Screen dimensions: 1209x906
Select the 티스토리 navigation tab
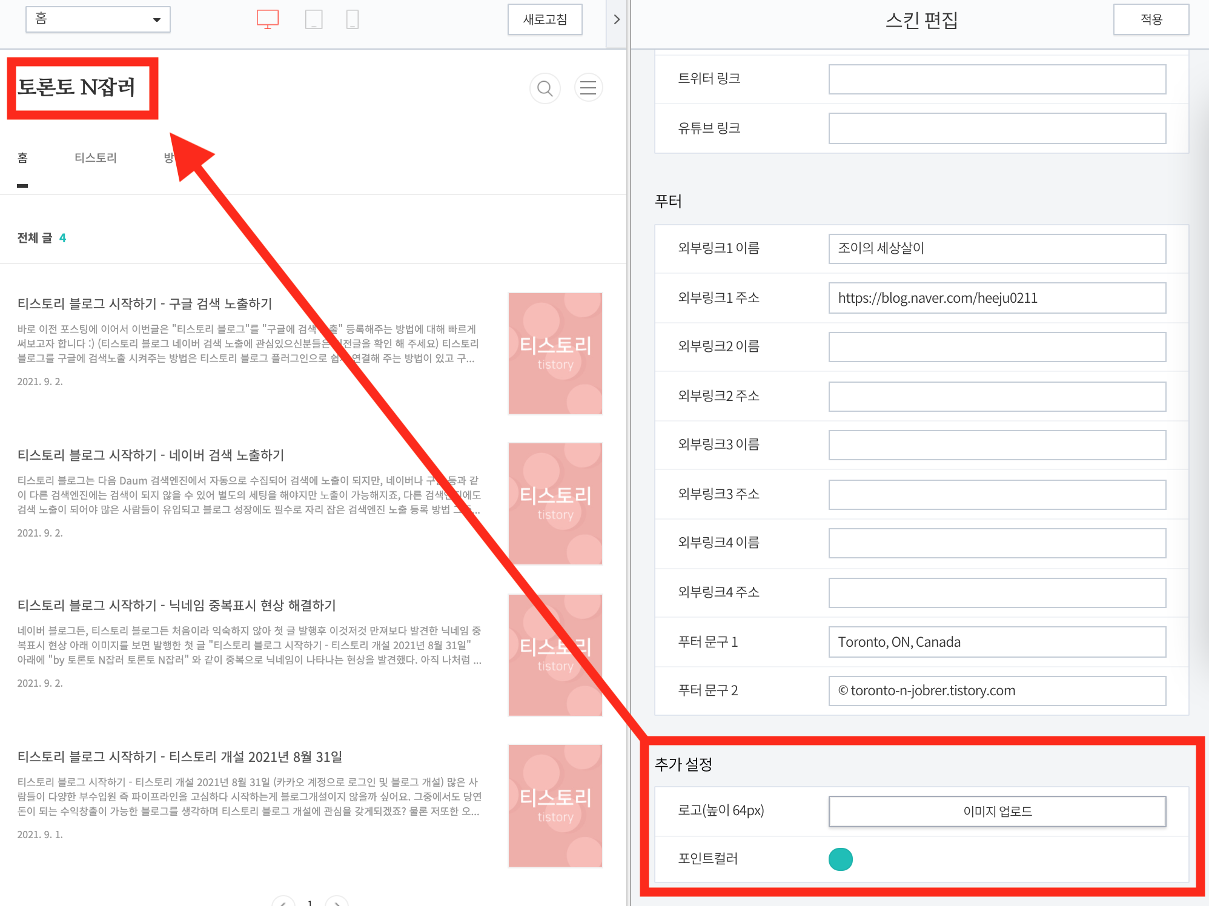coord(96,158)
